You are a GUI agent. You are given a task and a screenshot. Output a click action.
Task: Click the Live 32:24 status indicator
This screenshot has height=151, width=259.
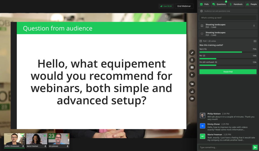click(x=166, y=6)
